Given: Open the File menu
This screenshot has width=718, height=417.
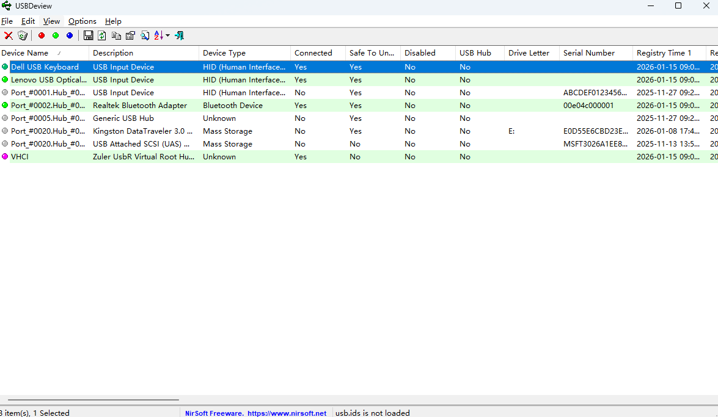Looking at the screenshot, I should pos(7,21).
